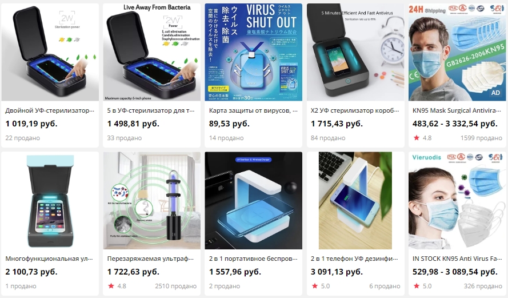Viewport: 508px width, 298px height.
Task: Open the Карта защиты от вирусов listing title
Action: 253,110
